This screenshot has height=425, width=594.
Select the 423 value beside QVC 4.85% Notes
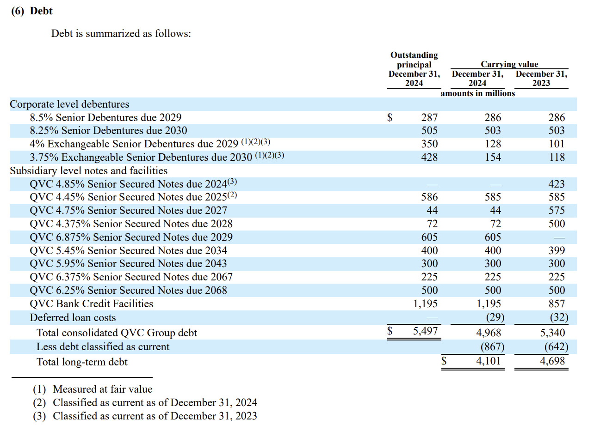tap(558, 184)
